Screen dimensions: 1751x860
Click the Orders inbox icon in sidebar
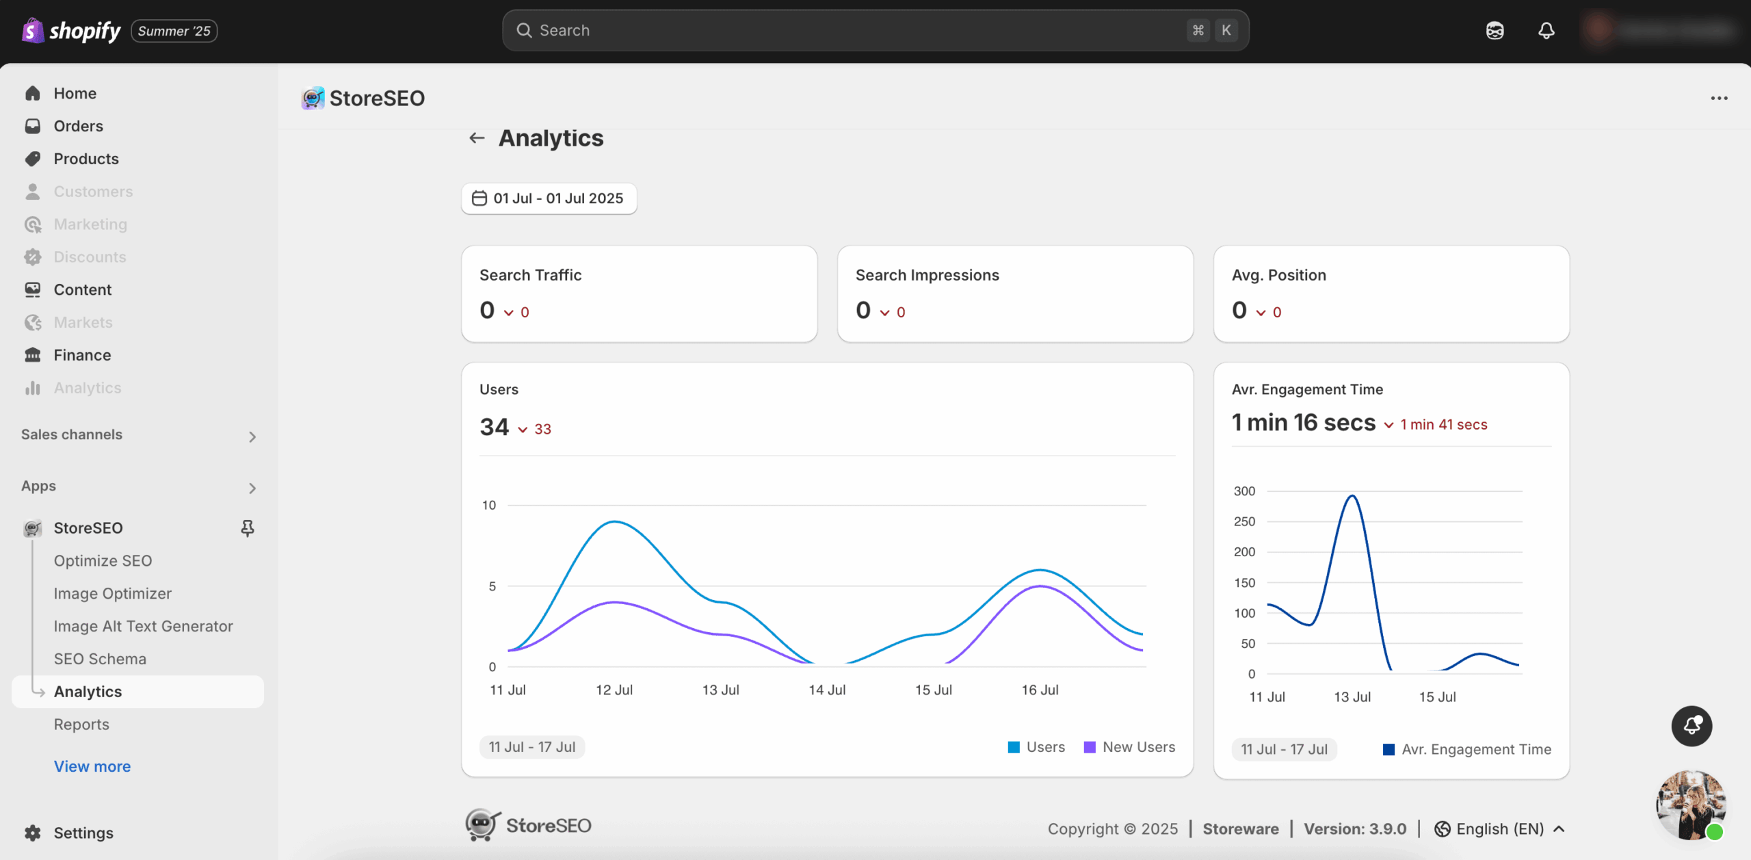point(33,126)
